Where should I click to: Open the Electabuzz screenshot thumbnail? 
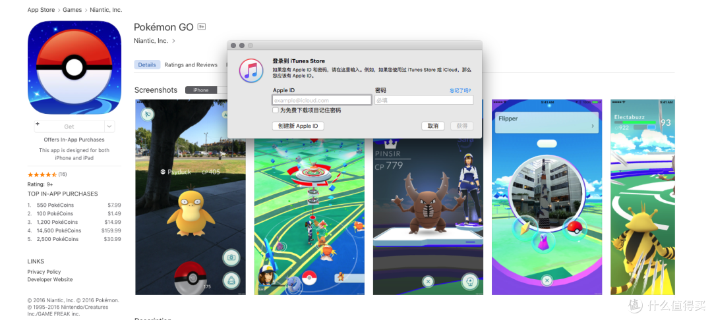point(643,197)
